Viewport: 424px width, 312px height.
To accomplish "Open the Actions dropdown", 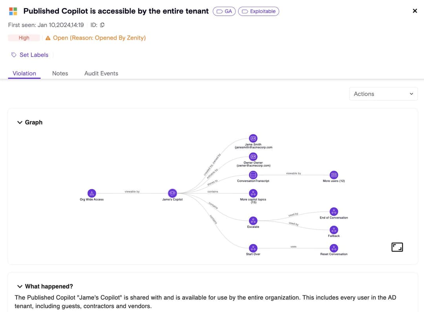I will click(x=383, y=94).
